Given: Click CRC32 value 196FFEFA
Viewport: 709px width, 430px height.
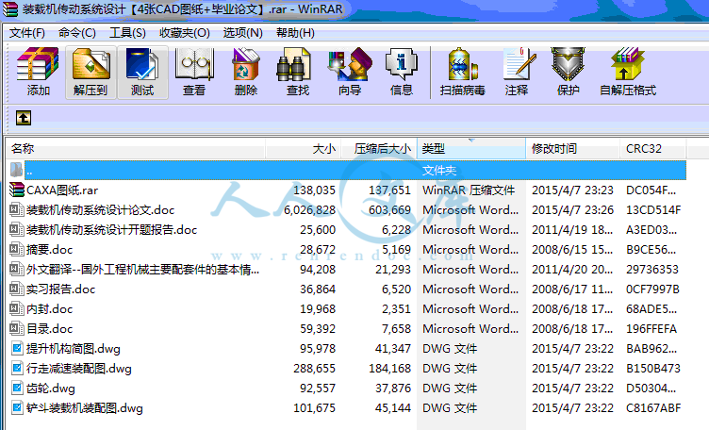Looking at the screenshot, I should coord(651,329).
